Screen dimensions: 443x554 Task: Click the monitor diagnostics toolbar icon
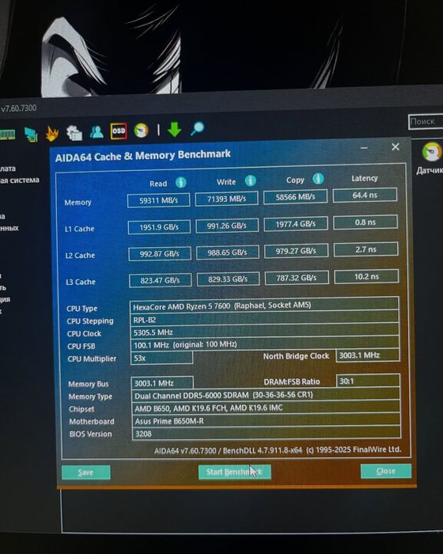tap(31, 135)
